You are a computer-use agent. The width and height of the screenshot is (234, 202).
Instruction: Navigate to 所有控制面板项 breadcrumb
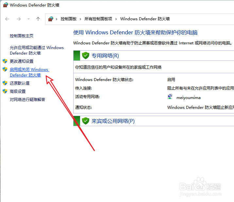pyautogui.click(x=98, y=19)
